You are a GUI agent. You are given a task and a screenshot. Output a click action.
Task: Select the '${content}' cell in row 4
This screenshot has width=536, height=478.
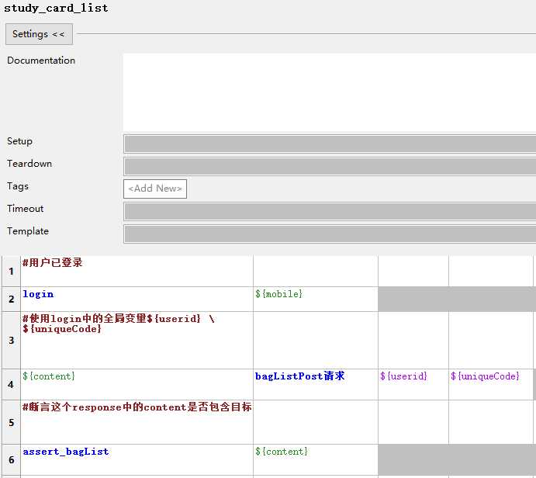click(x=137, y=385)
